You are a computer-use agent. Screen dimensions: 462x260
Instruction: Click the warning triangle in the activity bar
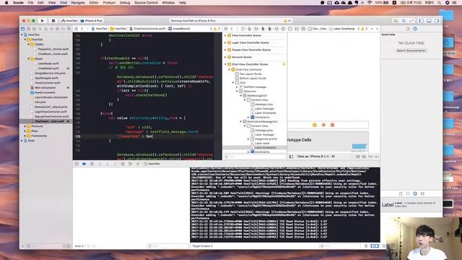click(285, 21)
